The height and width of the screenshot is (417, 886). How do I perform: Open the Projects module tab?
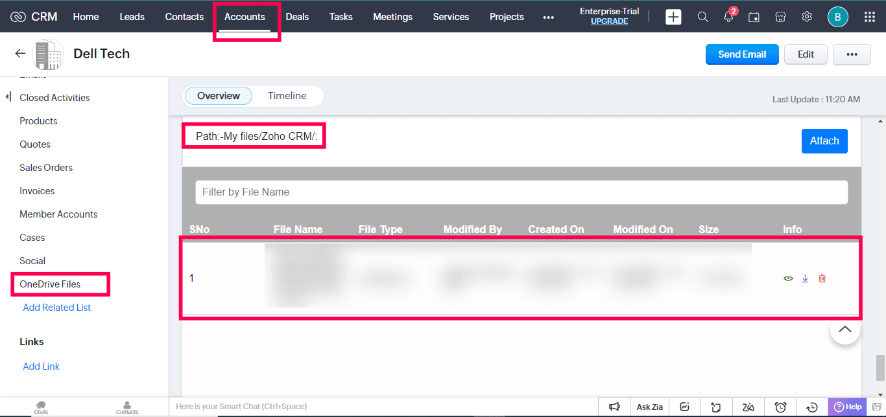point(507,17)
